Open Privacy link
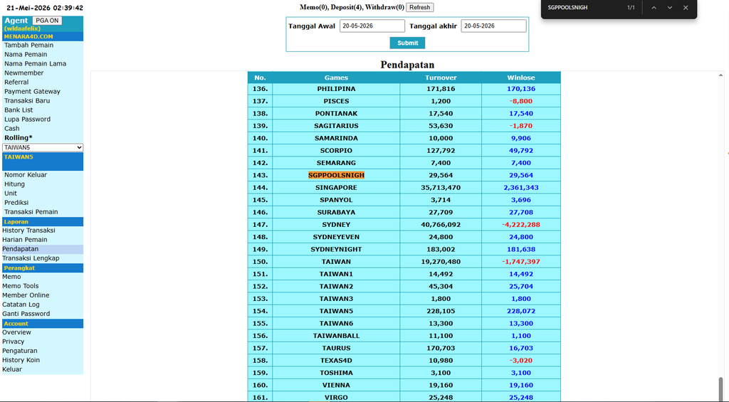729x402 pixels. click(13, 342)
